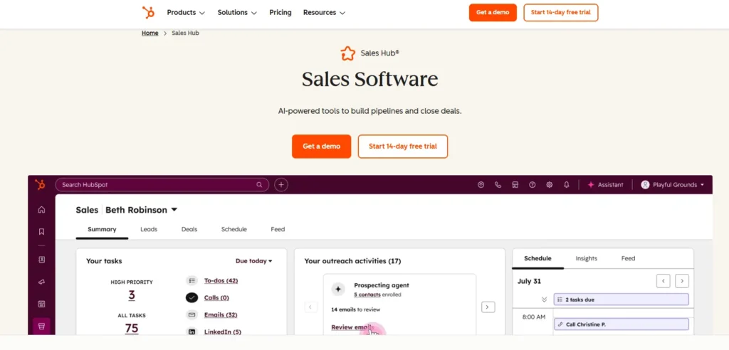Click the upgrade arrow icon in dashboard bar
729x350 pixels.
tap(481, 184)
